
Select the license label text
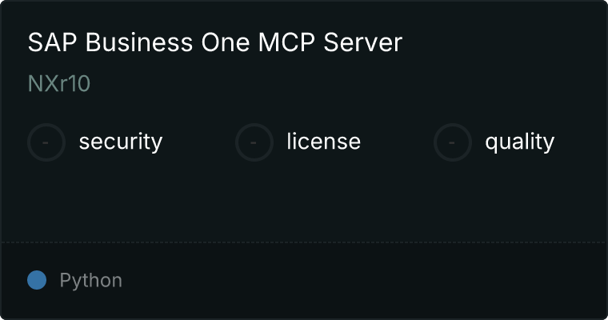(324, 142)
